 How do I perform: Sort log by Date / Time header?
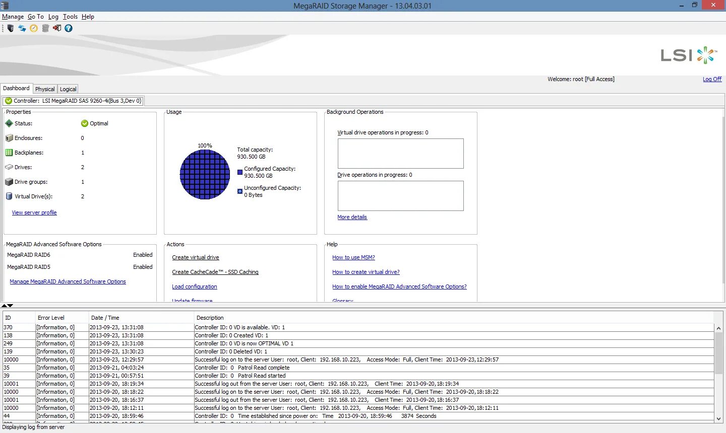141,318
